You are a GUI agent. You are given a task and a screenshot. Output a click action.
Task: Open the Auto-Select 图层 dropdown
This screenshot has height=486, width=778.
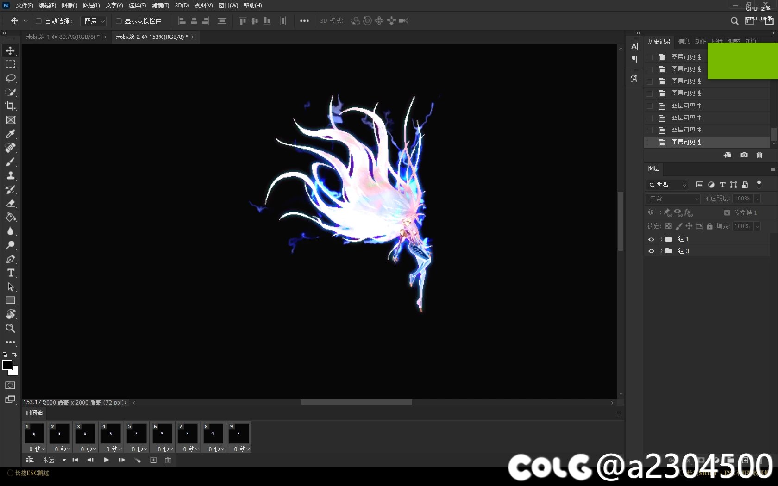94,21
